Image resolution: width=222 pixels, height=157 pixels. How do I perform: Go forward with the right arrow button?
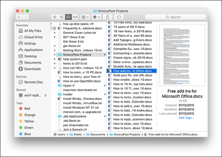[26, 17]
